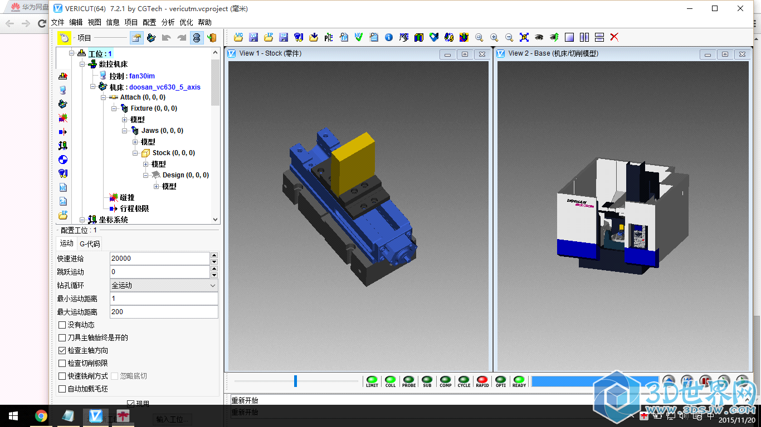761x427 pixels.
Task: Click the collision icon in left sidebar
Action: [63, 118]
